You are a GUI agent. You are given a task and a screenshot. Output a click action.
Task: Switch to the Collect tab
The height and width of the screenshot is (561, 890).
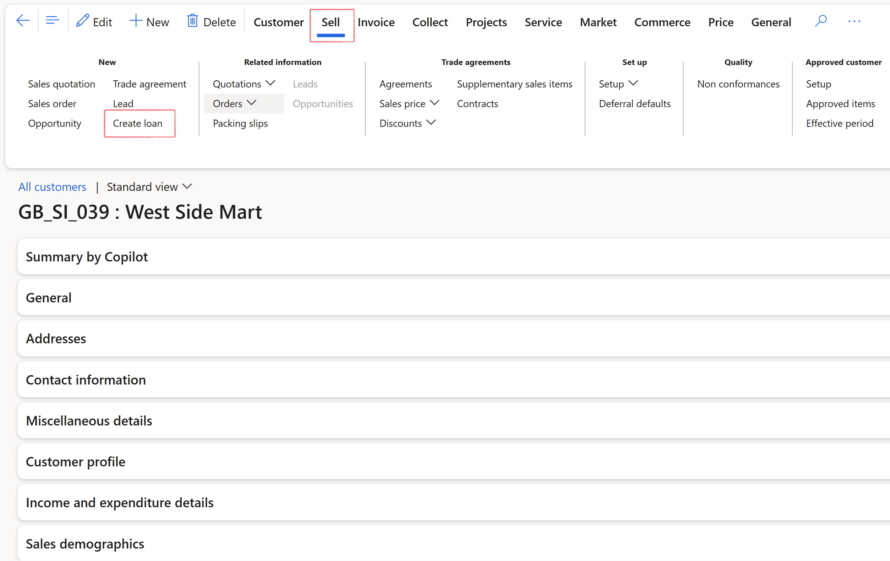430,22
